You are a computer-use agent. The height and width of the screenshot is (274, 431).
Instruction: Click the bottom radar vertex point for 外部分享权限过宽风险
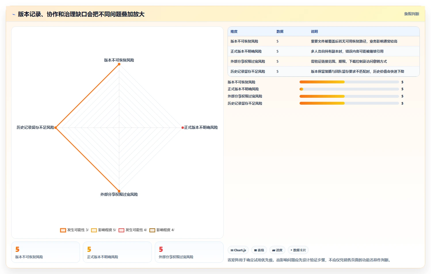(119, 191)
